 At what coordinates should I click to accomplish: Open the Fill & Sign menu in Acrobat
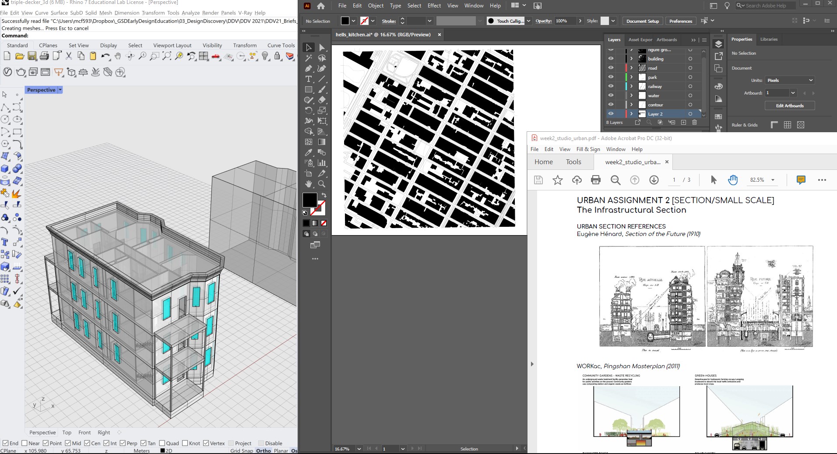pyautogui.click(x=588, y=149)
